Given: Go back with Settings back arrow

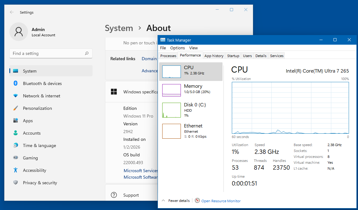Looking at the screenshot, I should (x=12, y=12).
